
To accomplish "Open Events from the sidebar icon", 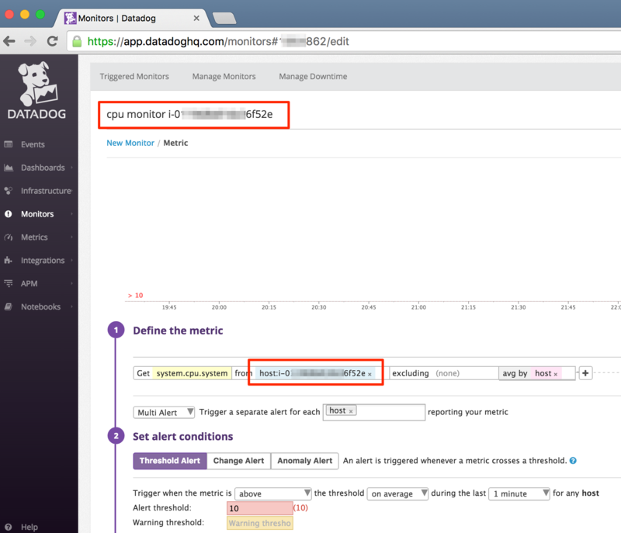I will (9, 144).
